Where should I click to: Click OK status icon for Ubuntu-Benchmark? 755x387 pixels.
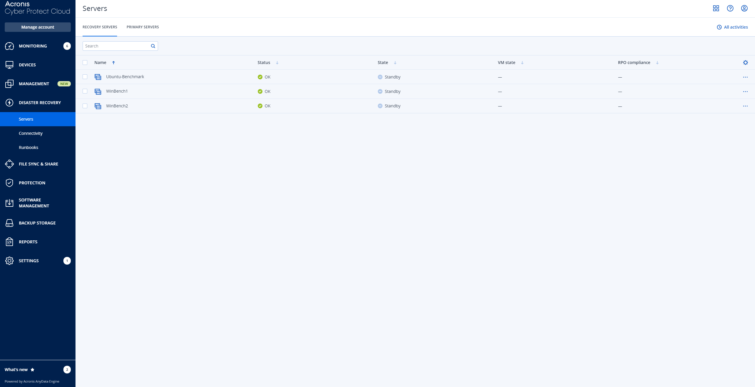[260, 77]
